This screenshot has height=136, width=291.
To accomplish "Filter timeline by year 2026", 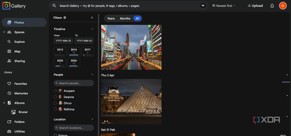I will point(74,63).
